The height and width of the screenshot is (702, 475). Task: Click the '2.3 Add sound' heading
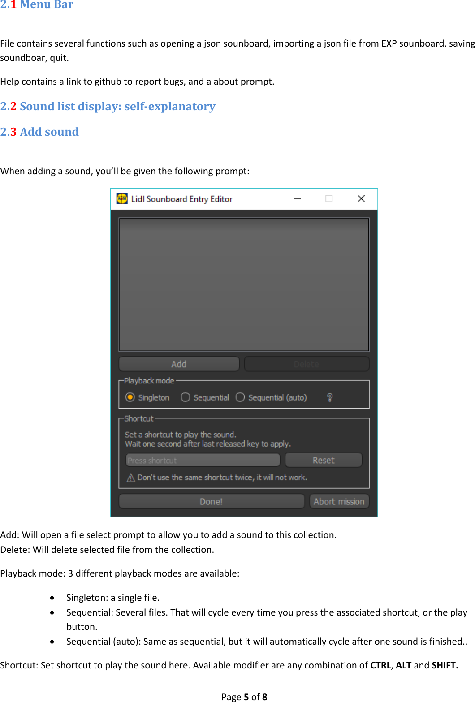[x=39, y=132]
